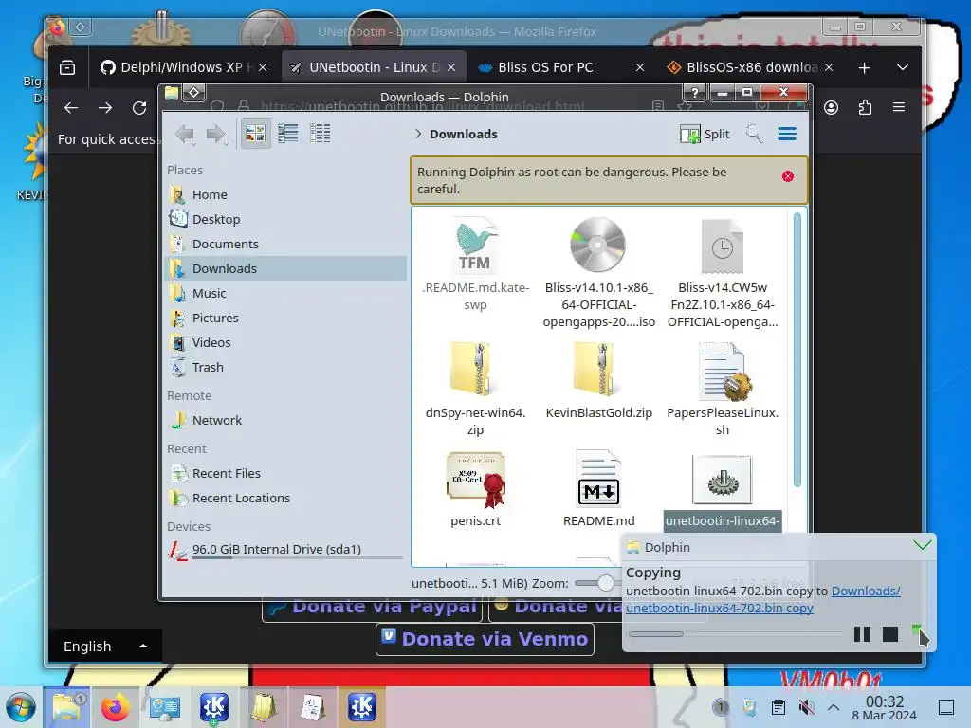Select Downloads in Places panel

pos(285,268)
